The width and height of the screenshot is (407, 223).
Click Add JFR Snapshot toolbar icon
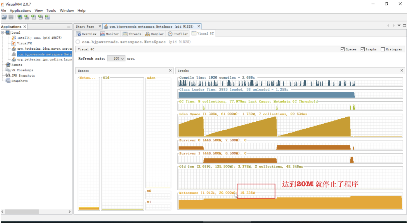click(41, 17)
